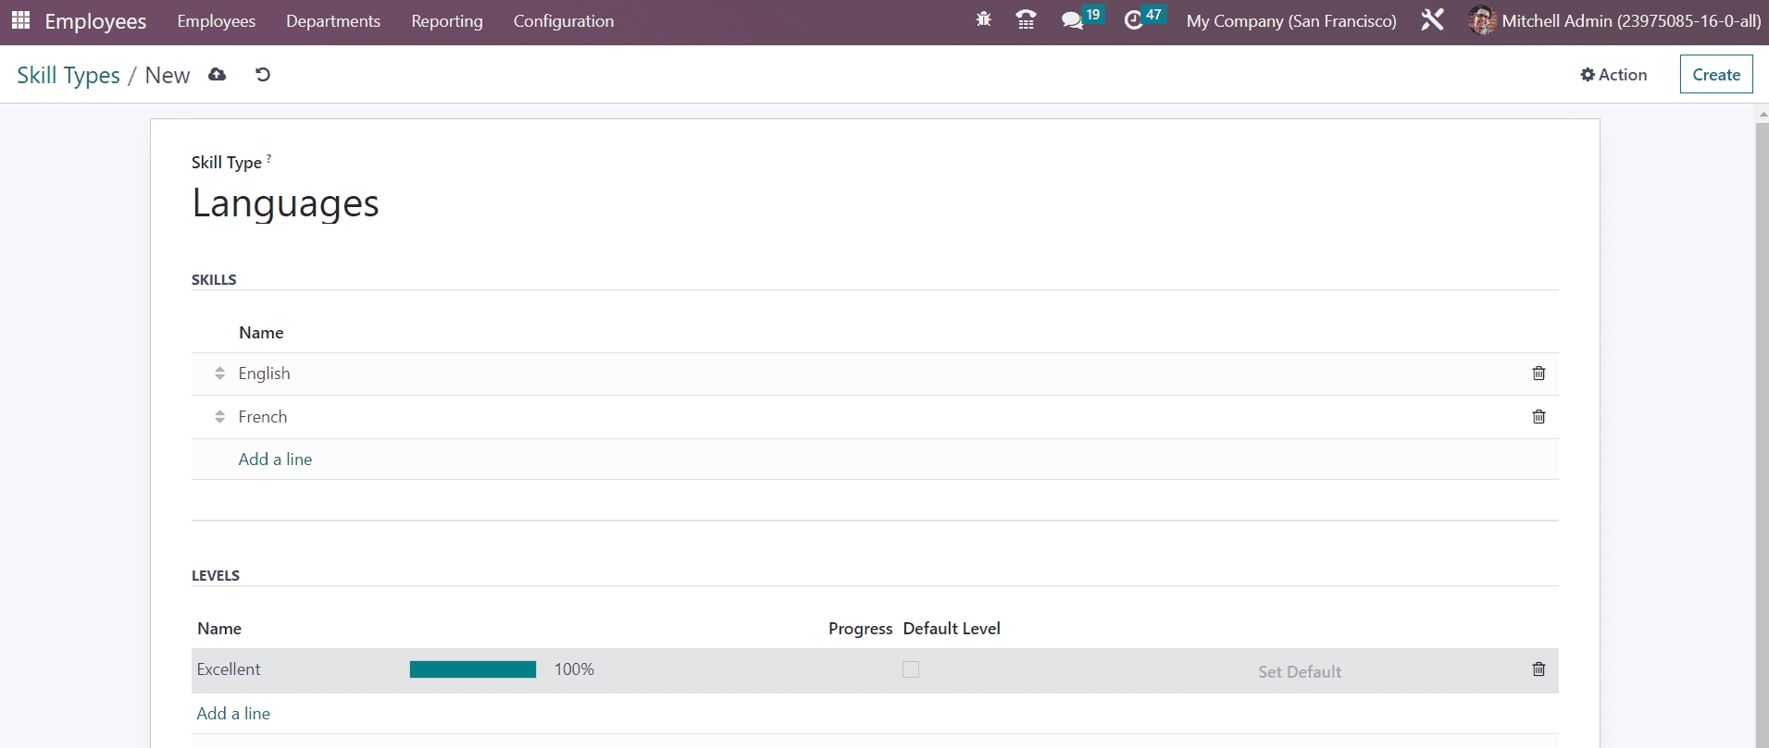
Task: Click Add a line under Skills
Action: click(x=275, y=460)
